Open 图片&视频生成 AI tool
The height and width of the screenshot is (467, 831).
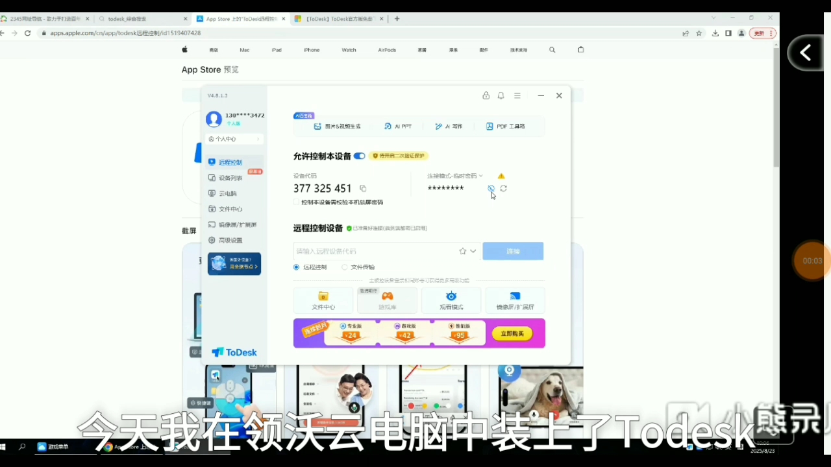click(337, 126)
